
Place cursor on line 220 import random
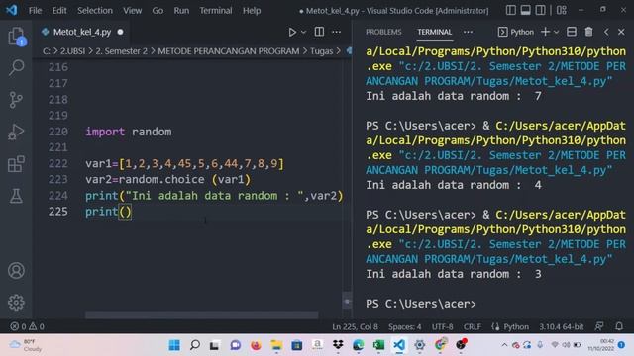point(128,132)
